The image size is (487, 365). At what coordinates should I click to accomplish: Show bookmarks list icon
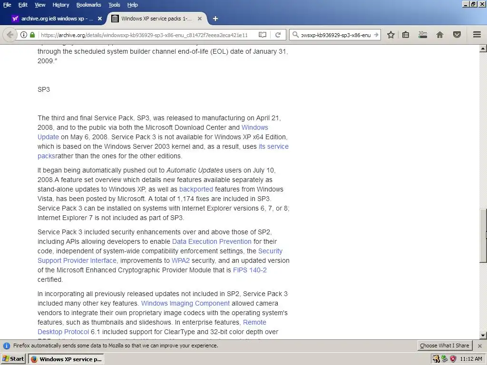coord(406,35)
